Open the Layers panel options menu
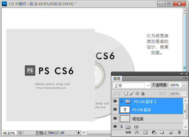Viewport: 189px width, 137px height. pos(185,78)
